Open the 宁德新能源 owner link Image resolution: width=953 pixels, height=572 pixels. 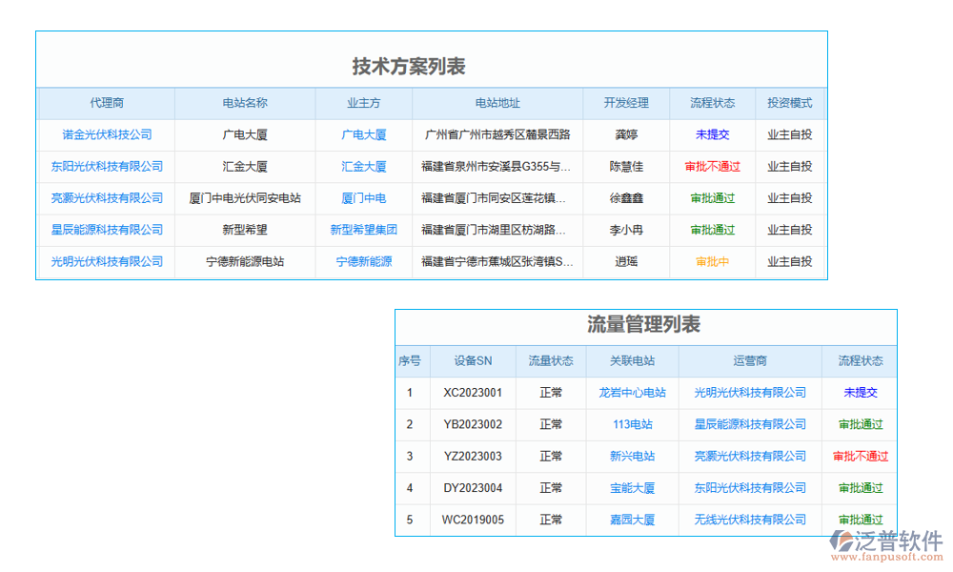364,262
